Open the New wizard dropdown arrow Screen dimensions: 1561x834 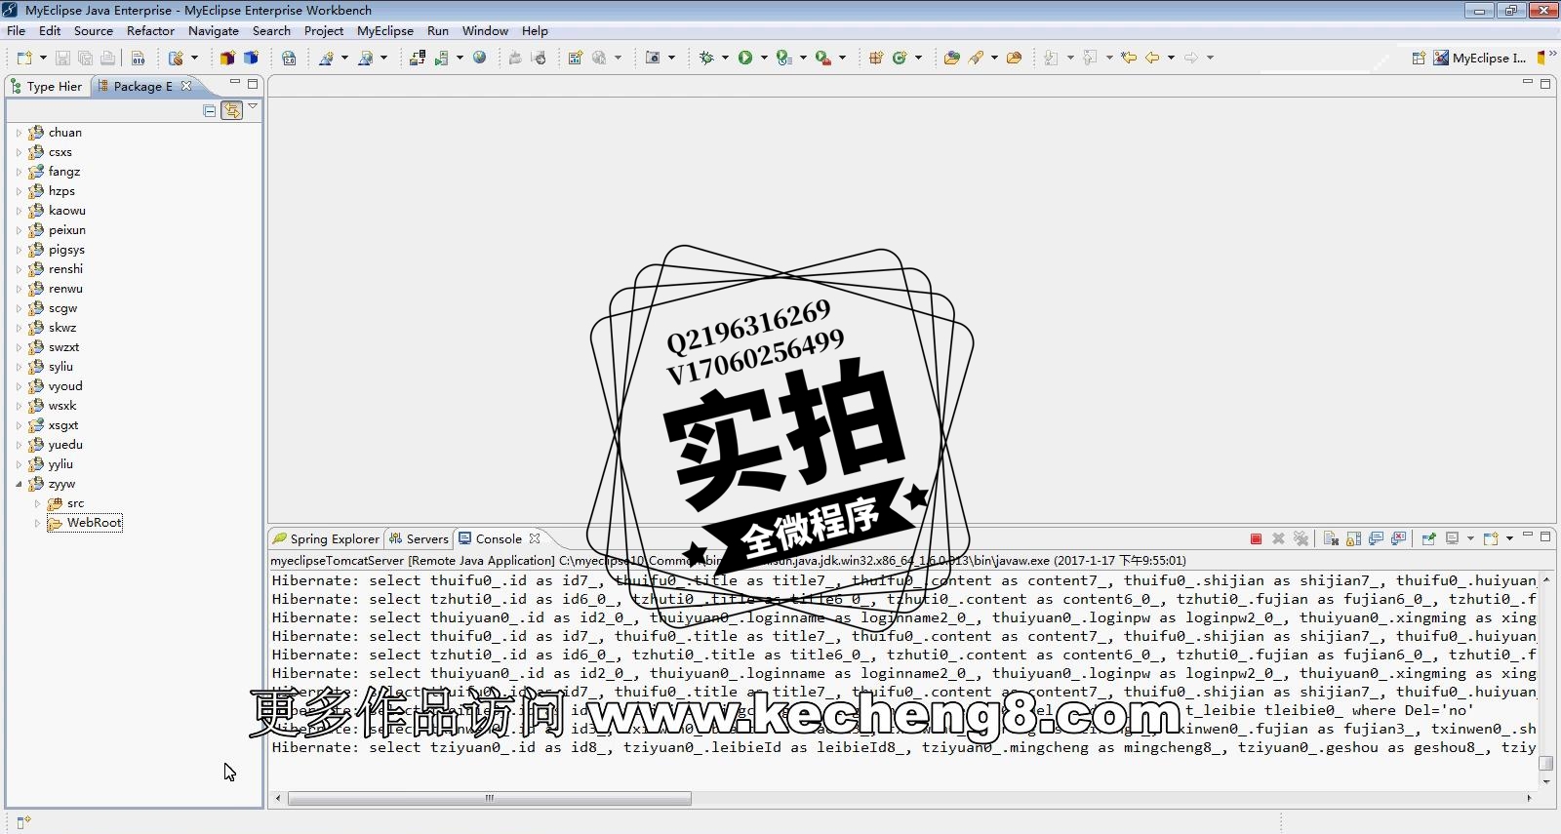coord(43,58)
